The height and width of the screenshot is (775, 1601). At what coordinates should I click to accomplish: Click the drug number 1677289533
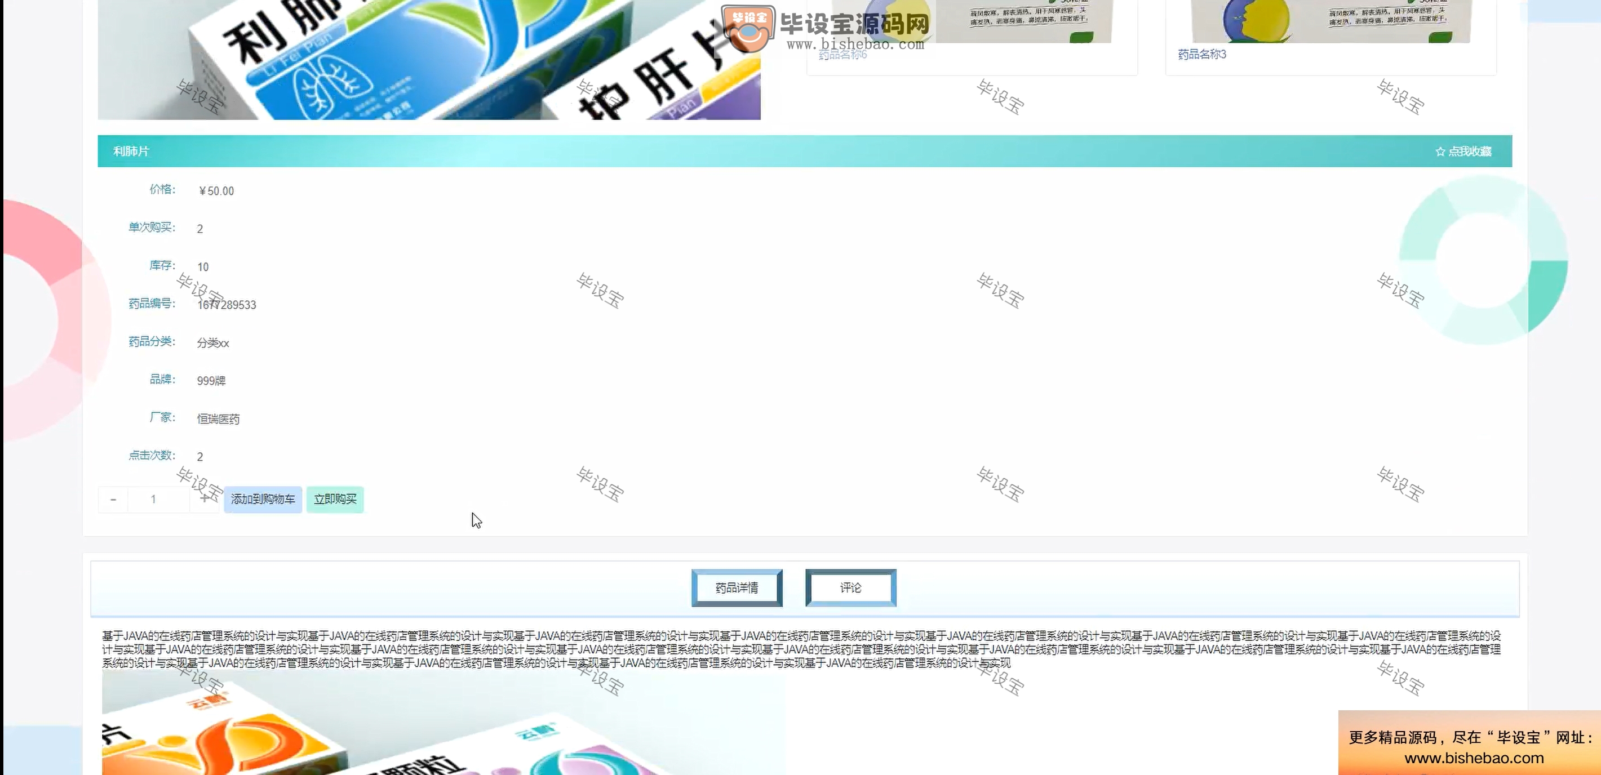coord(227,305)
